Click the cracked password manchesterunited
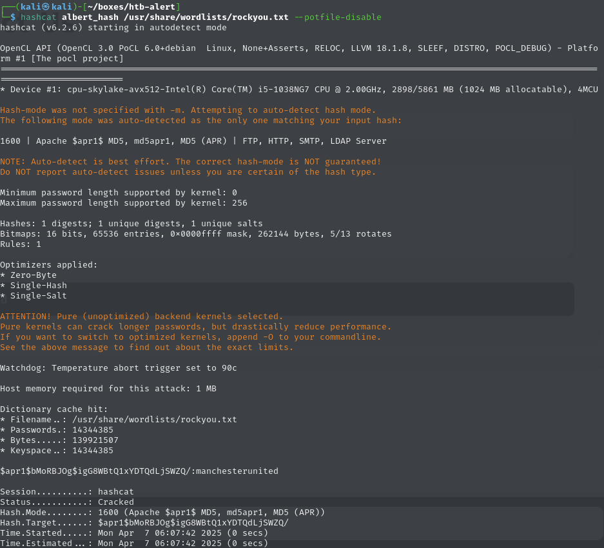 tap(240, 471)
